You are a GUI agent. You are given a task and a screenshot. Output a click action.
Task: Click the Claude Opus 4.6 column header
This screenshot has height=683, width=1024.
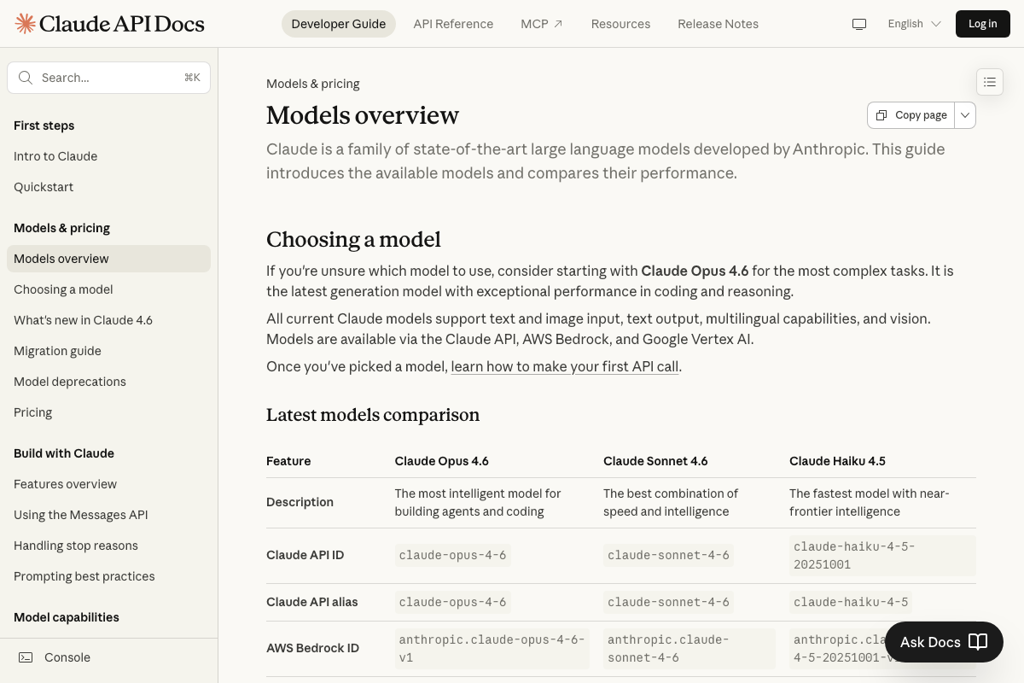pos(441,461)
